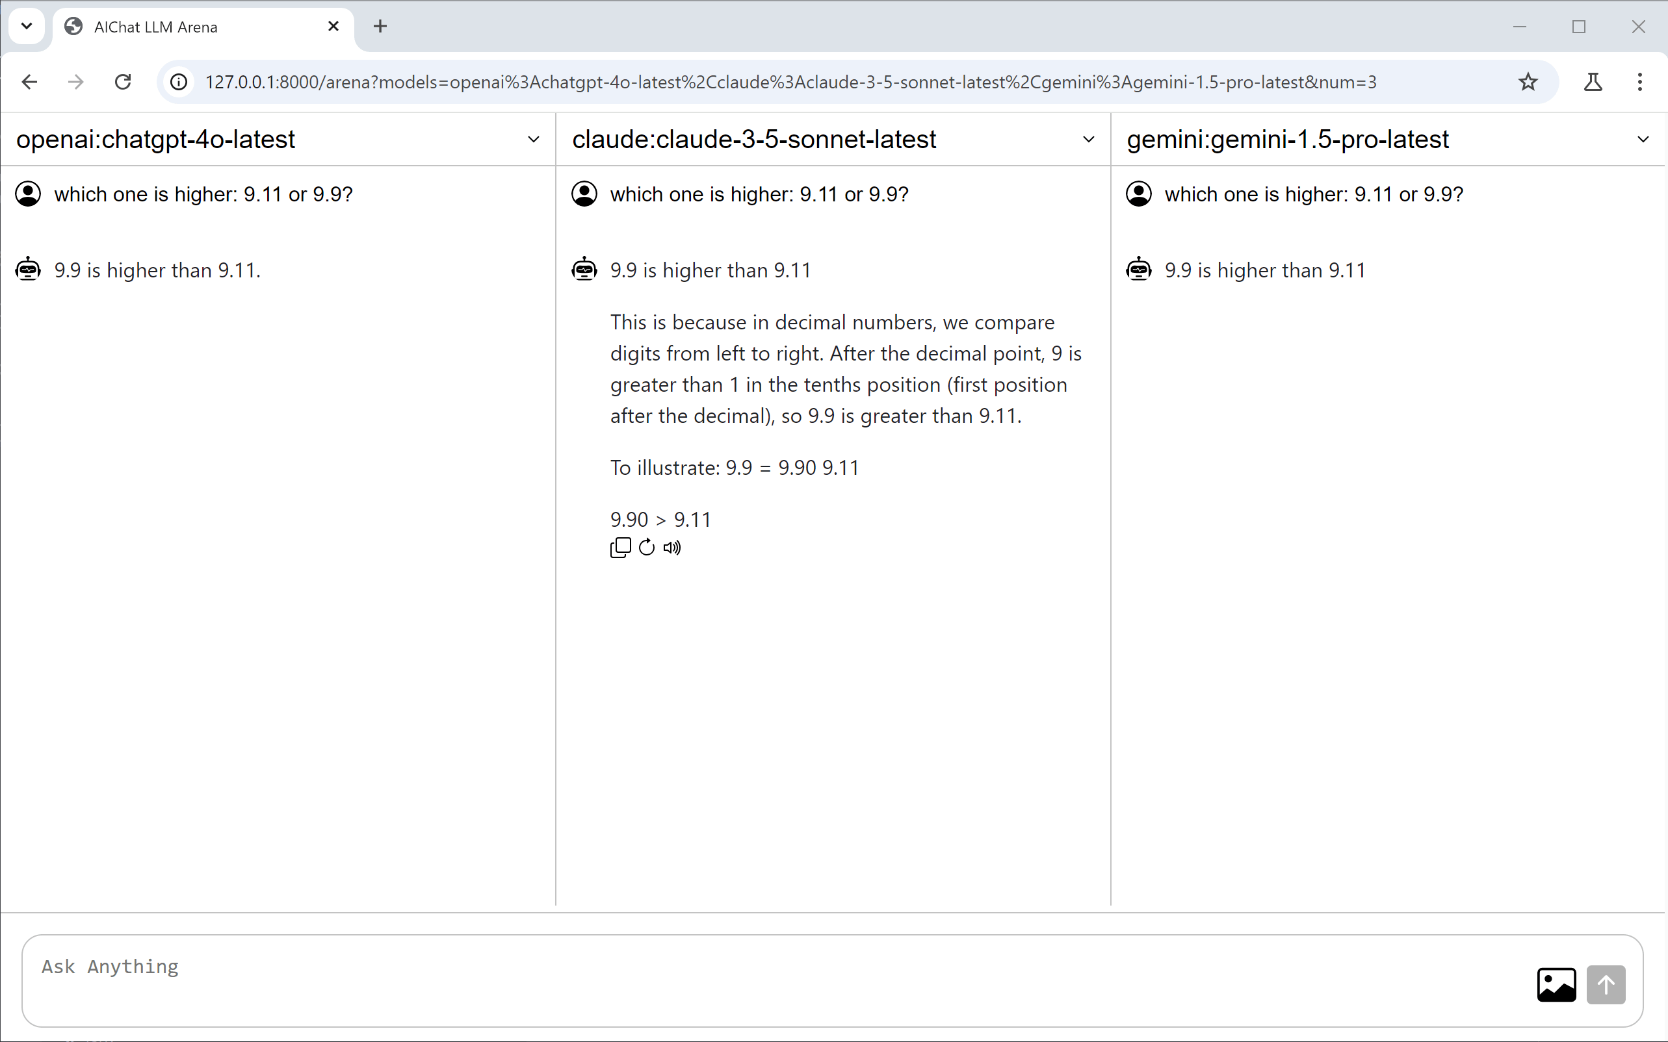
Task: Expand the gemini-1.5-pro model dropdown
Action: 1645,139
